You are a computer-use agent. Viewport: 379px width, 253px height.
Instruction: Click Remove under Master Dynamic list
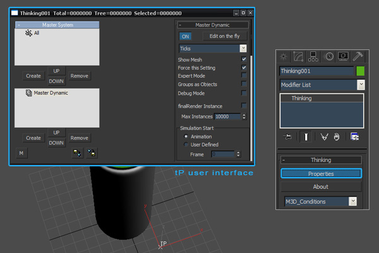click(80, 138)
